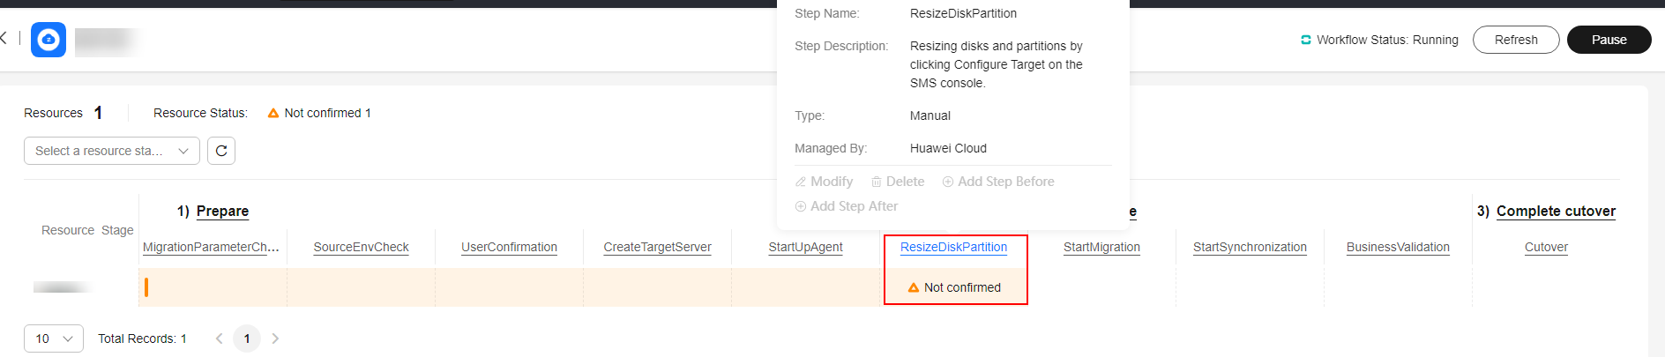This screenshot has height=357, width=1665.
Task: Click the Refresh button
Action: point(1516,40)
